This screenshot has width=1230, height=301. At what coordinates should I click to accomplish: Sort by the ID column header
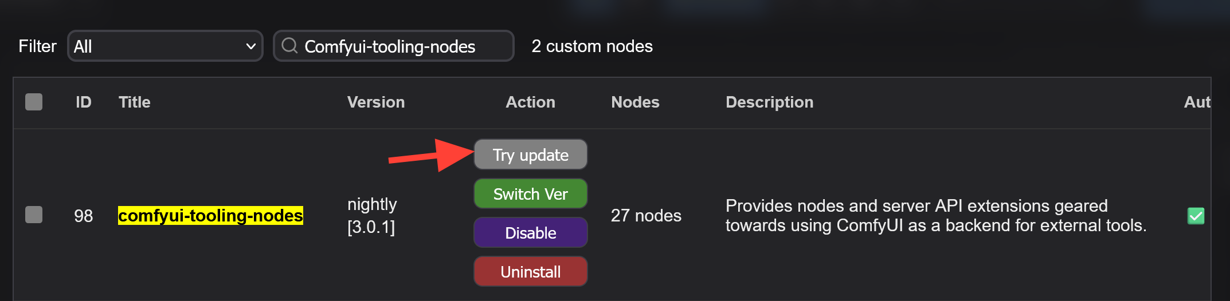[x=84, y=102]
